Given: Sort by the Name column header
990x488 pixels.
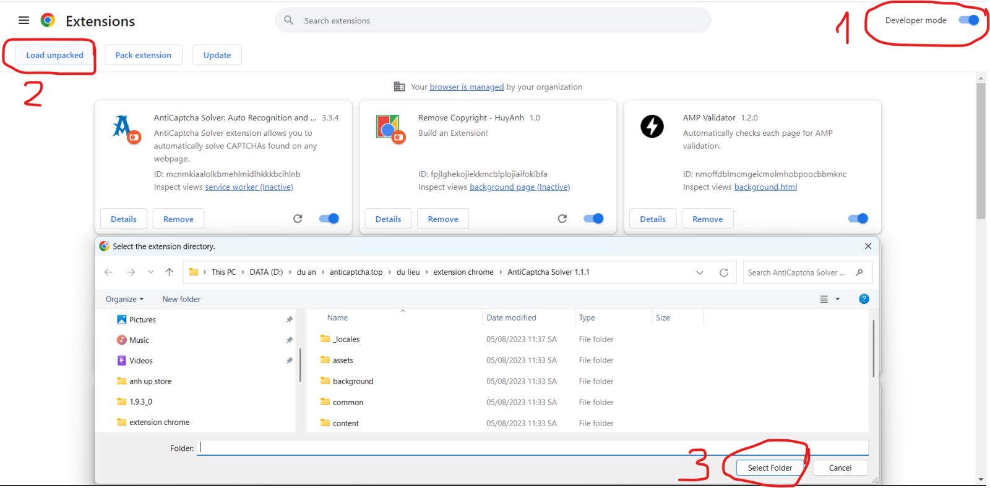Looking at the screenshot, I should point(337,318).
